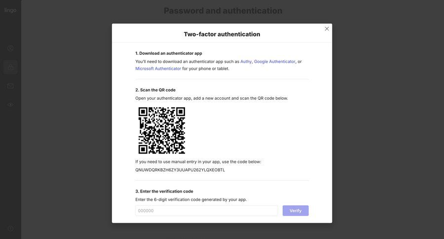Open the Authy link
Screen dimensions: 444x239
[246, 62]
